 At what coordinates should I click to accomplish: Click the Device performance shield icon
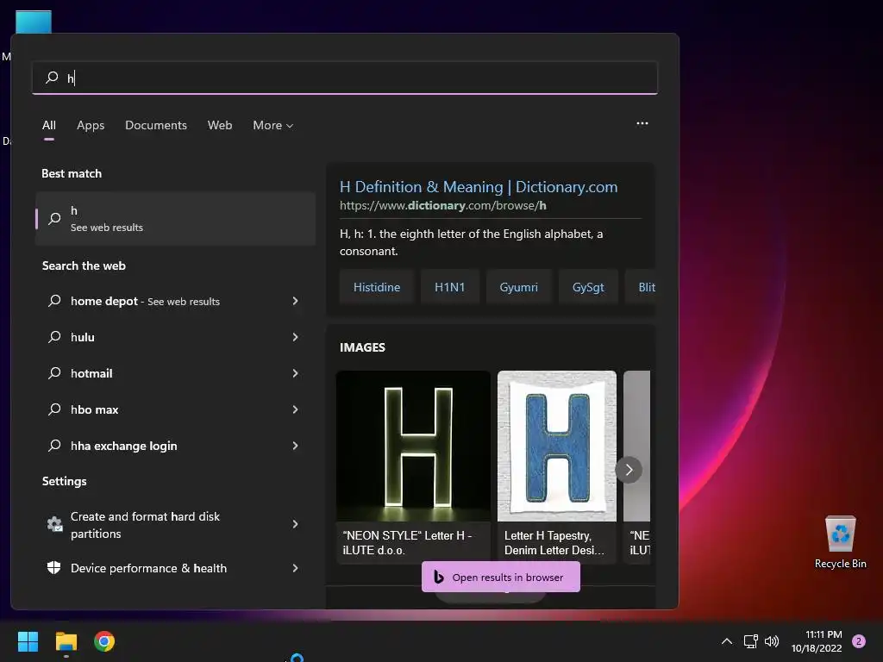tap(54, 567)
